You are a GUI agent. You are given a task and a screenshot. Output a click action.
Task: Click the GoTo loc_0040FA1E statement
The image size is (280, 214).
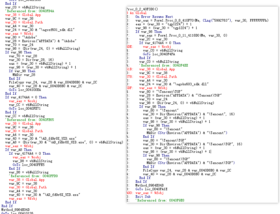point(152,189)
